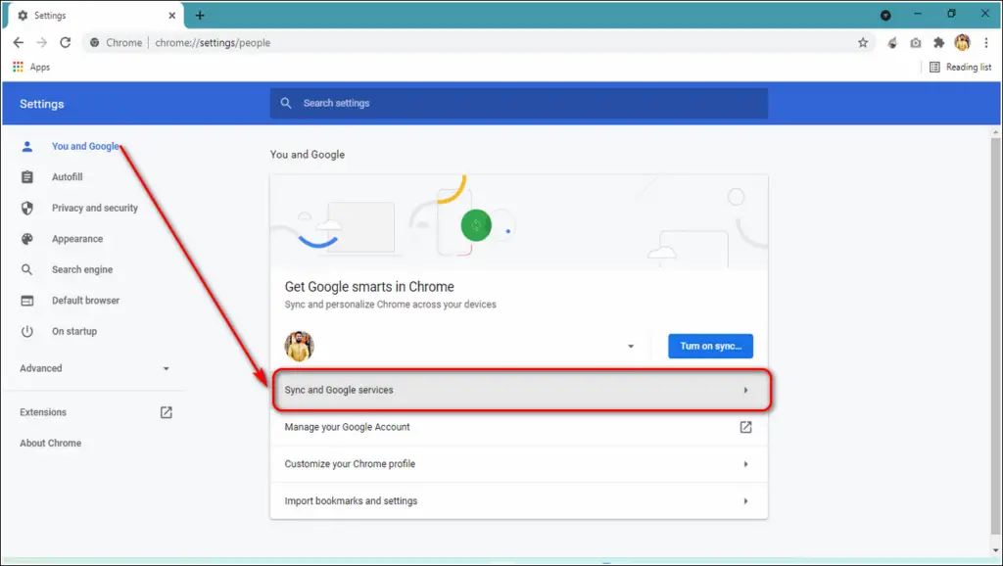This screenshot has height=566, width=1003.
Task: Bookmark this page with the star icon
Action: pos(863,43)
